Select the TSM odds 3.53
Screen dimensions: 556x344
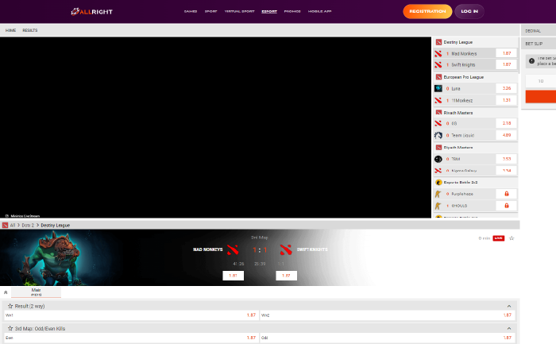(x=507, y=159)
